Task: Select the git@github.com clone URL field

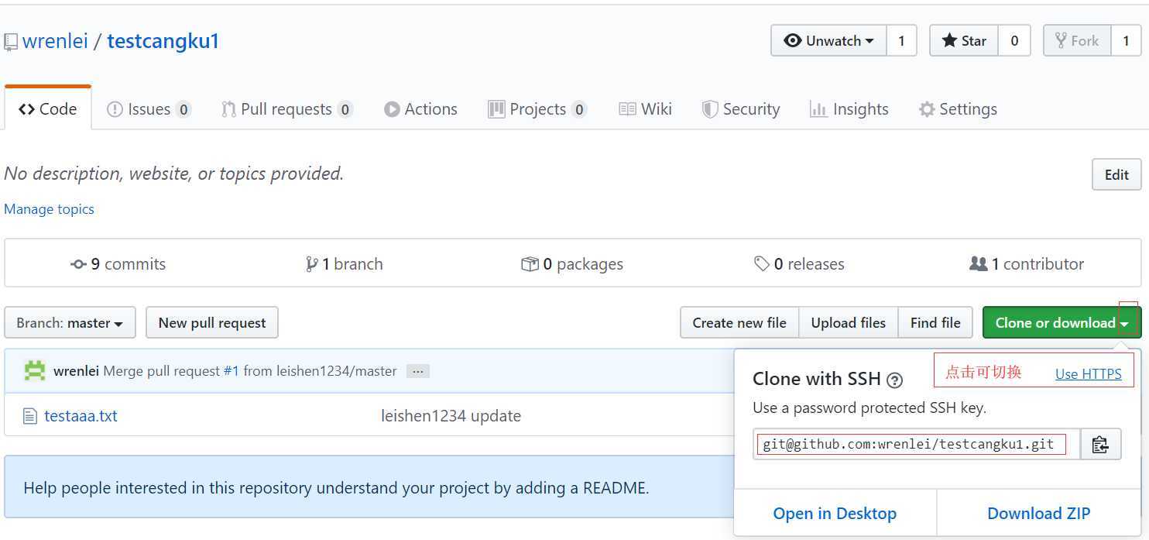Action: tap(917, 444)
